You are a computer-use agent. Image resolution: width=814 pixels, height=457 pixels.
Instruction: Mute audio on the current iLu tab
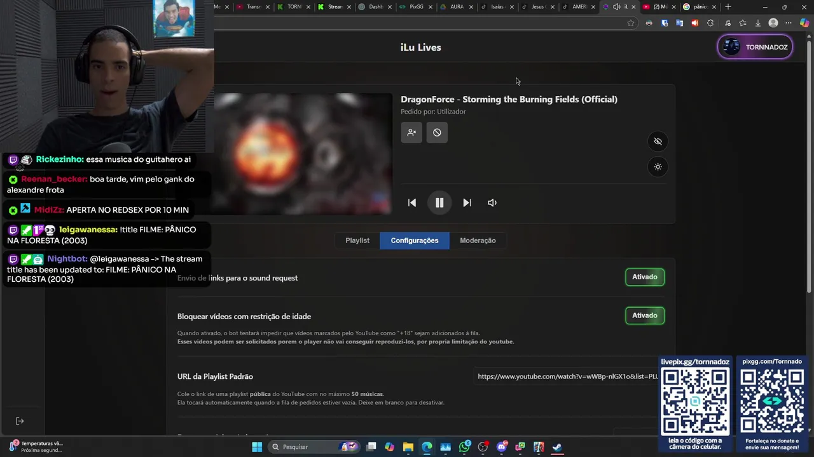point(616,7)
